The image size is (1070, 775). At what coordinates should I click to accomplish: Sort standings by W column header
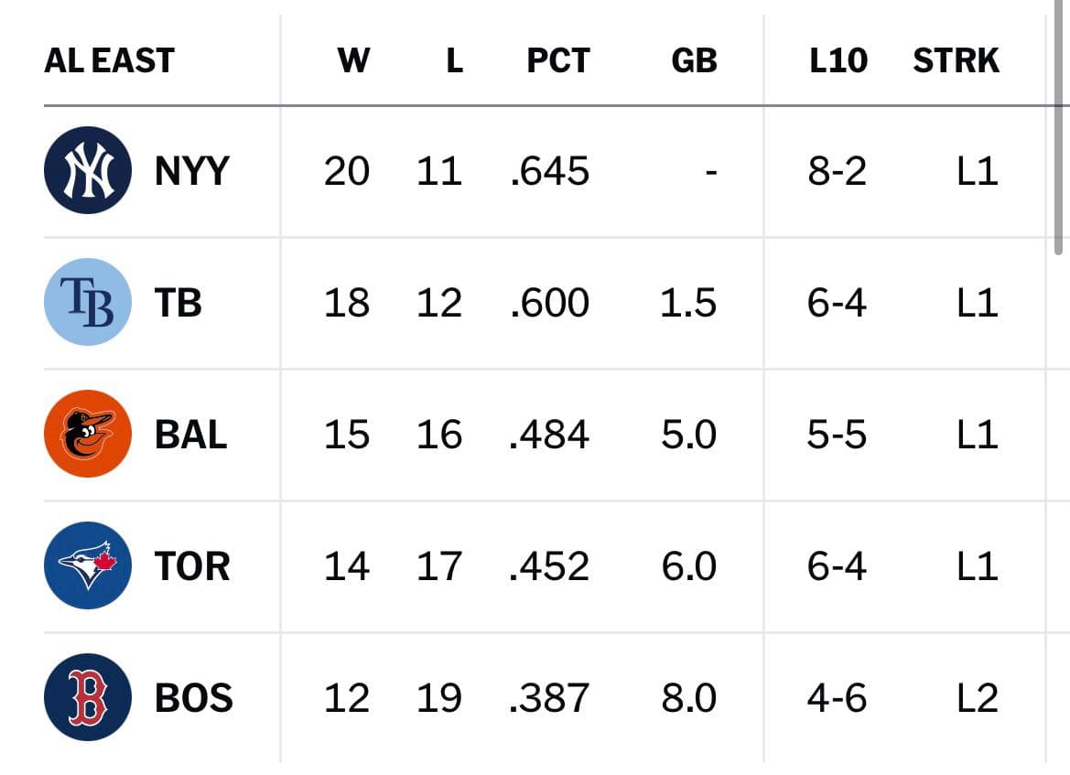(353, 60)
